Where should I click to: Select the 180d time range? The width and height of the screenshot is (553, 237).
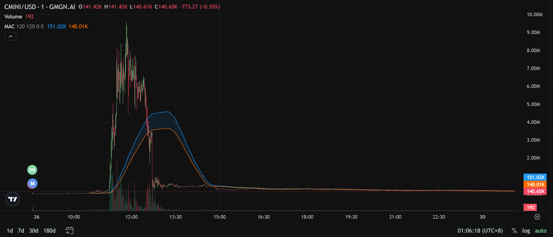coord(49,231)
